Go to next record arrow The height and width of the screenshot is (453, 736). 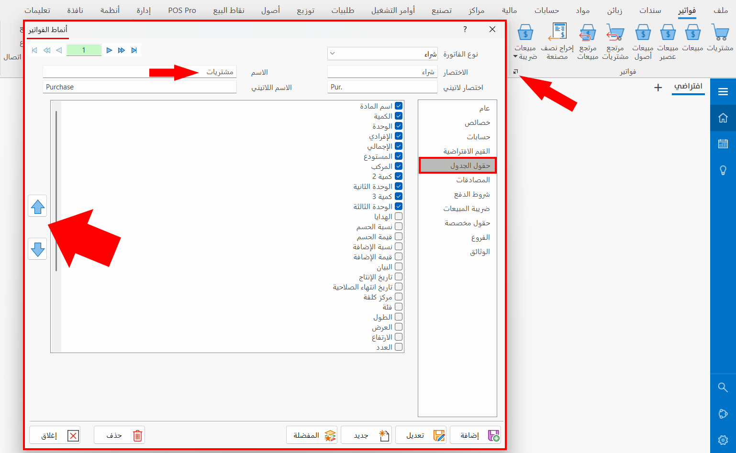[109, 50]
